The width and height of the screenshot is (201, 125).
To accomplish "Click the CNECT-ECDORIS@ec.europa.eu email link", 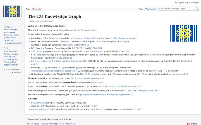I will (x=143, y=91).
